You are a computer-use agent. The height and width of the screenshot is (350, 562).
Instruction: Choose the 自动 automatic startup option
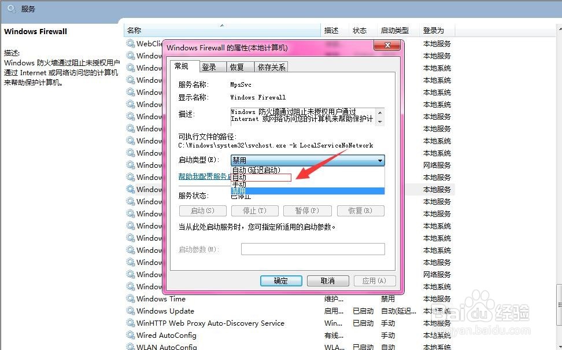pos(308,177)
